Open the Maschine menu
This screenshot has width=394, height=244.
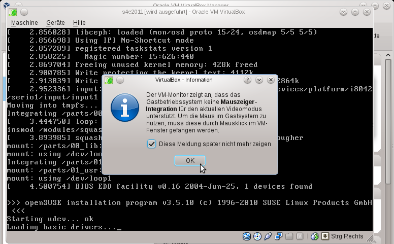[x=24, y=23]
